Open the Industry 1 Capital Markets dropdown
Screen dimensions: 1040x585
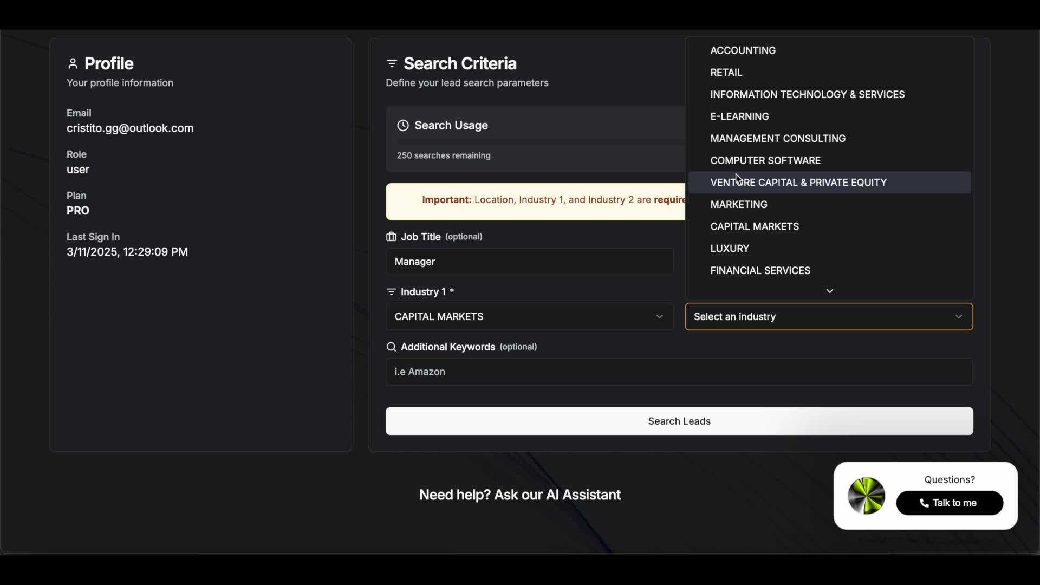[x=529, y=317]
